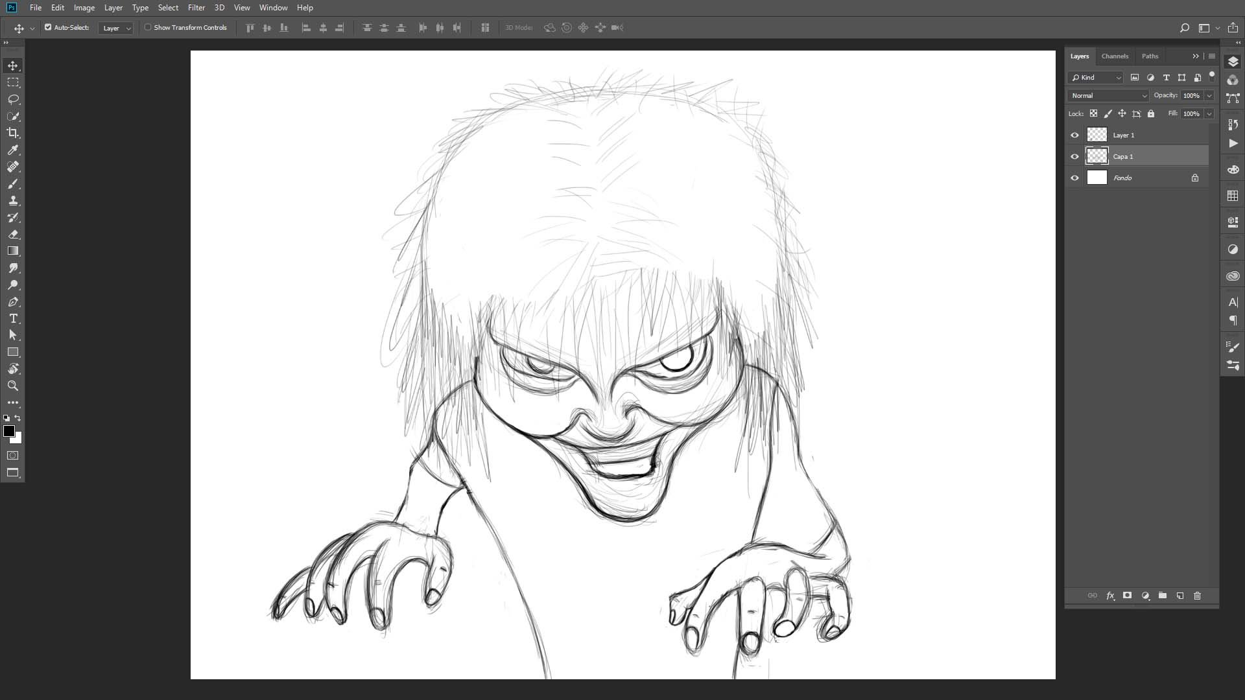Select the Pen tool
This screenshot has width=1245, height=700.
click(x=13, y=301)
